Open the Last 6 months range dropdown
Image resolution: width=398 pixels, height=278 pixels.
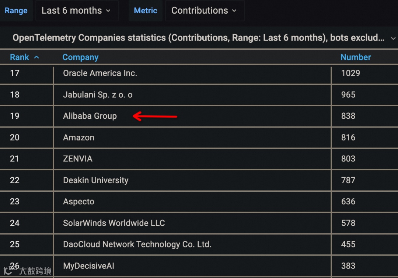pos(77,10)
